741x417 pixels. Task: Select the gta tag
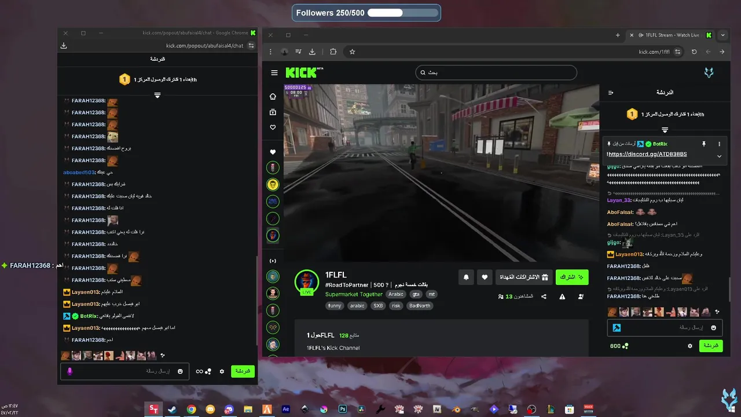click(x=416, y=294)
